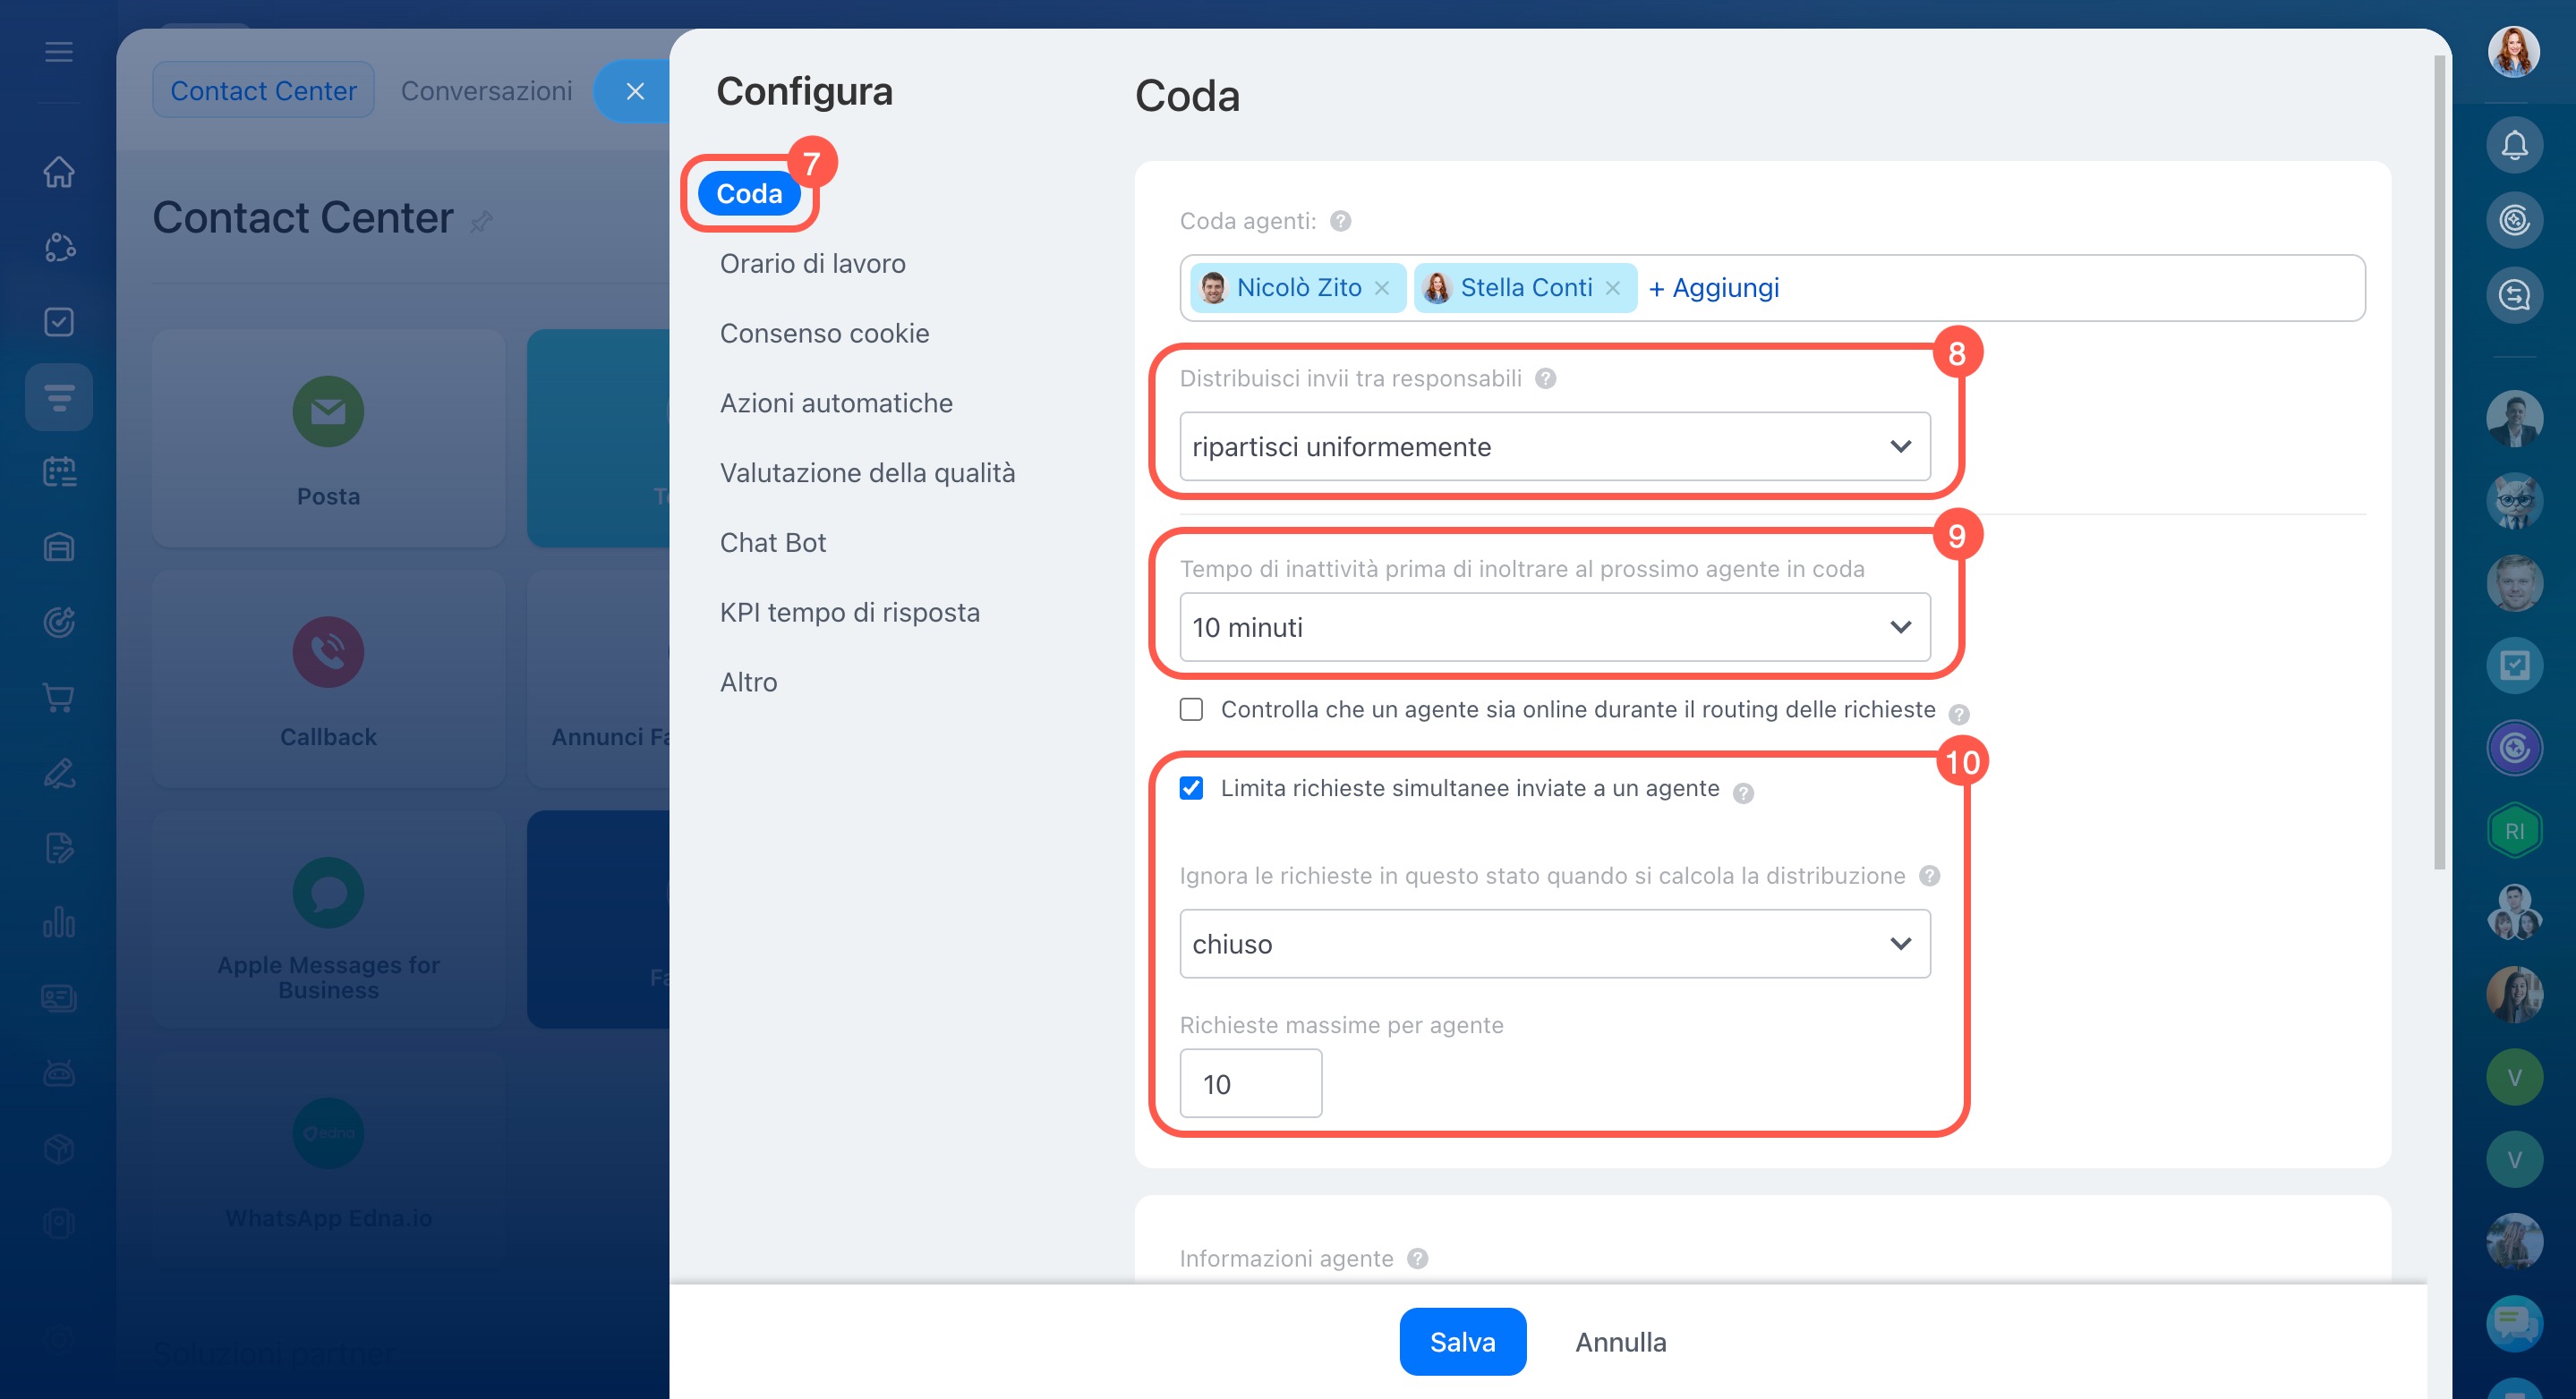
Task: Open the chiuso status dropdown
Action: (x=1554, y=945)
